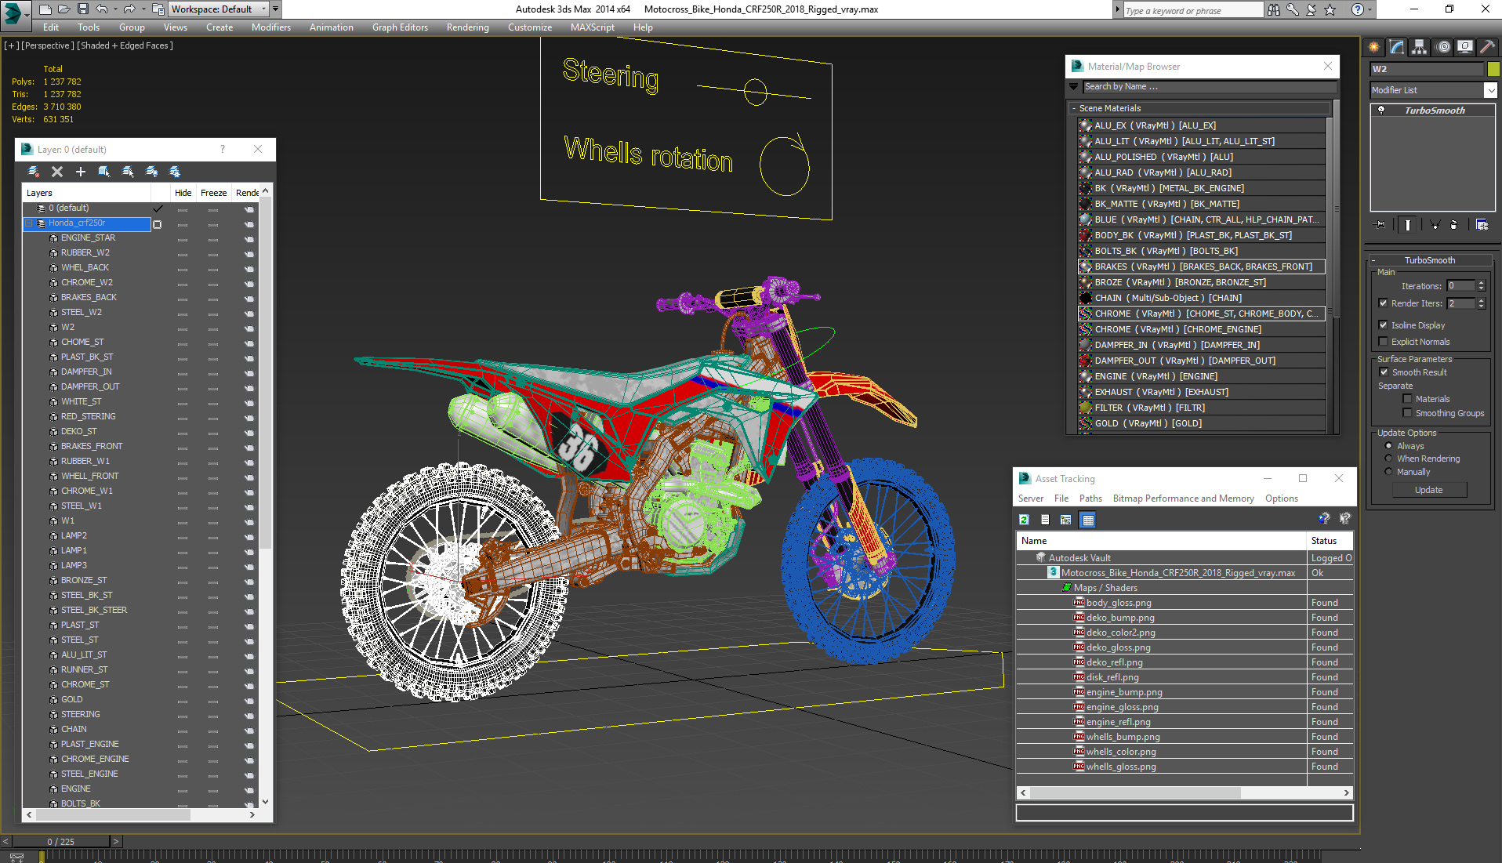Click the favorites star icon in title bar
The width and height of the screenshot is (1502, 863).
[x=1330, y=9]
